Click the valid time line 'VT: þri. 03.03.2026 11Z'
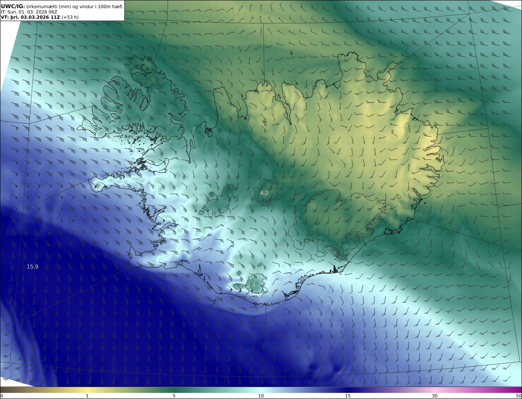This screenshot has height=399, width=522. click(30, 17)
